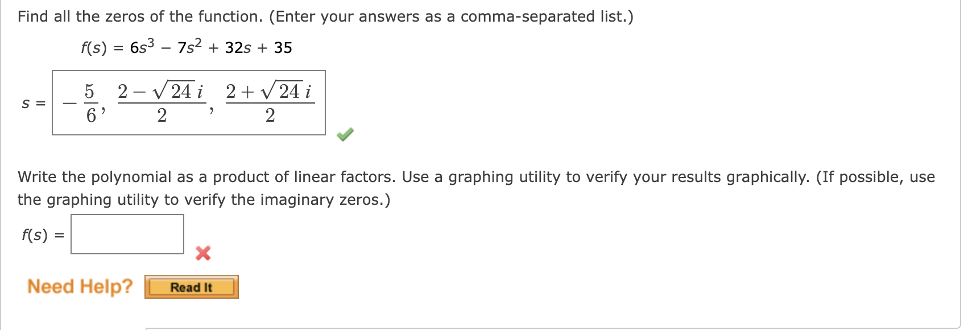Select the zeros answer box for s
The image size is (968, 330).
tap(189, 103)
